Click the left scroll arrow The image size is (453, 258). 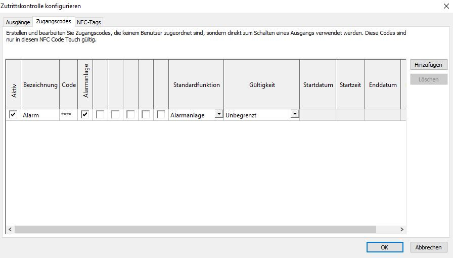10,229
